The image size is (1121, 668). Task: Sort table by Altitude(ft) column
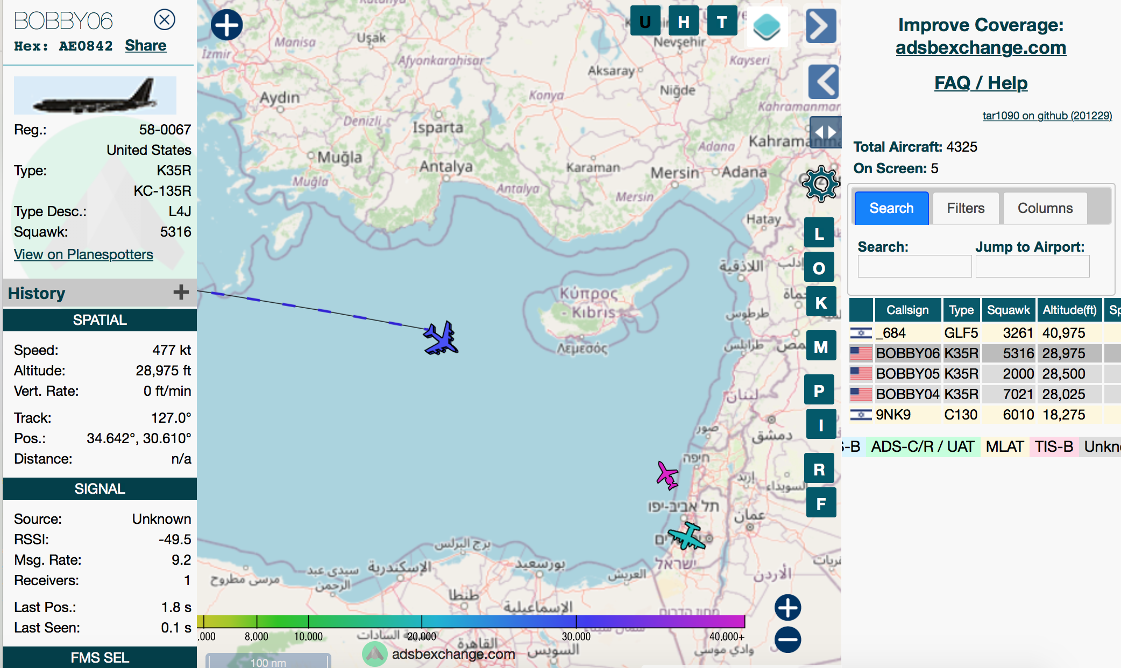click(1069, 310)
